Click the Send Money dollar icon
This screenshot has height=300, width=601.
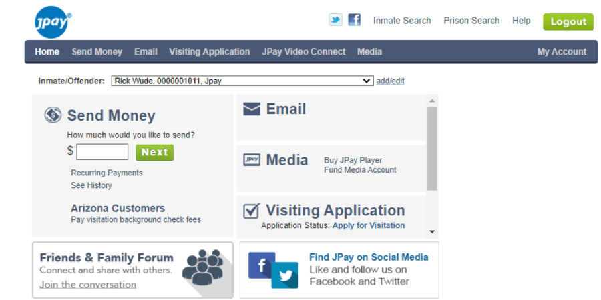coord(53,115)
